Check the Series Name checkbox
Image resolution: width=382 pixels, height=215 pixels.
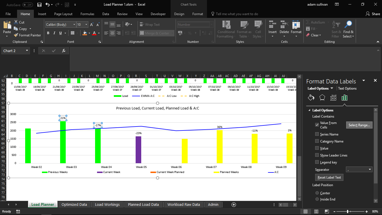pos(317,134)
